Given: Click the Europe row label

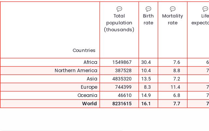Looking at the screenshot, I should tap(89, 87).
